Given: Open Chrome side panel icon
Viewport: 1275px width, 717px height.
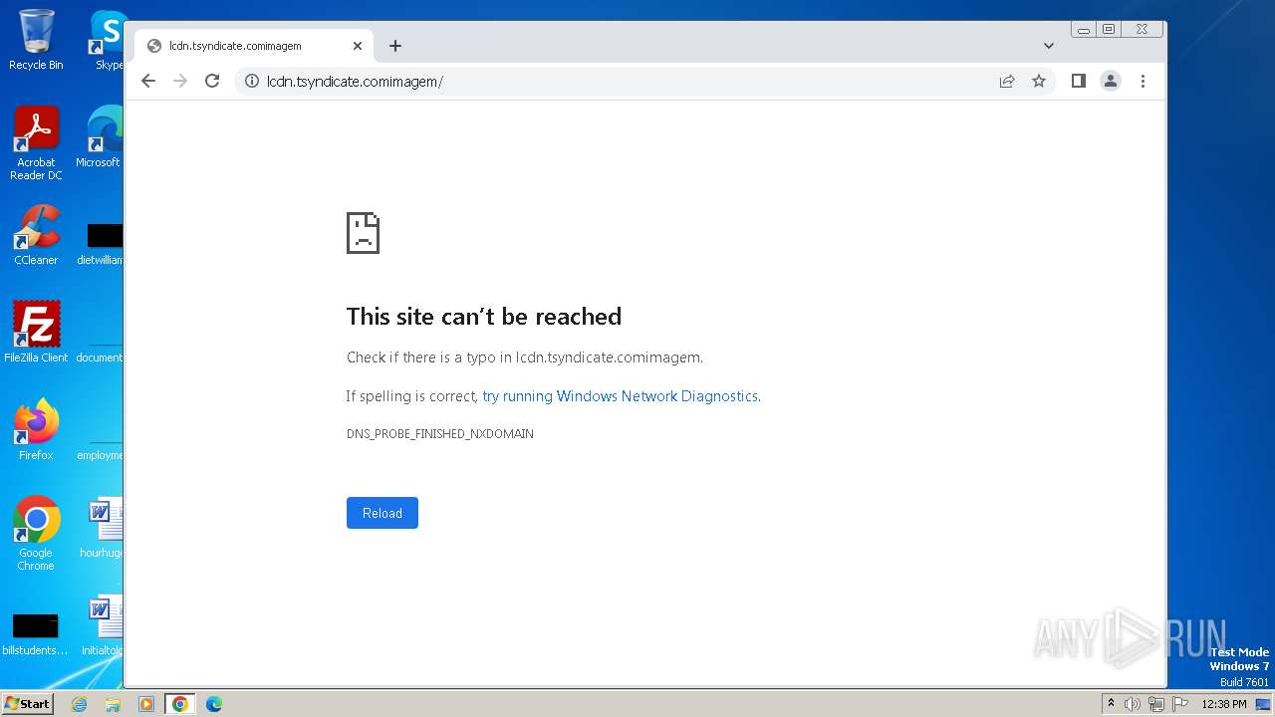Looking at the screenshot, I should tap(1078, 82).
